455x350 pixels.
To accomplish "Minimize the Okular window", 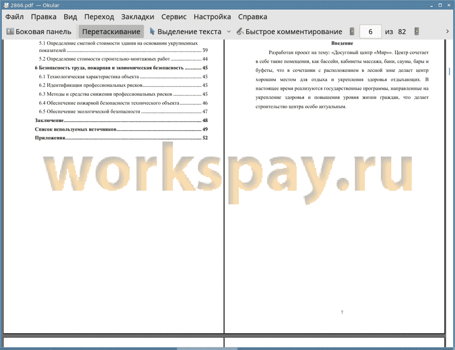I will pos(432,5).
